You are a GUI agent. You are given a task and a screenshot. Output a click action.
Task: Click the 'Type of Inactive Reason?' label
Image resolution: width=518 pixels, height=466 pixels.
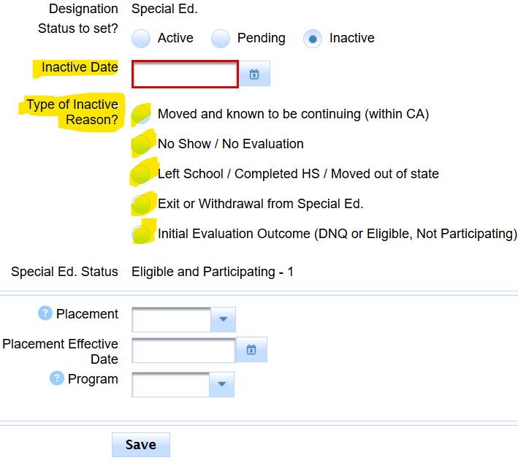(72, 112)
